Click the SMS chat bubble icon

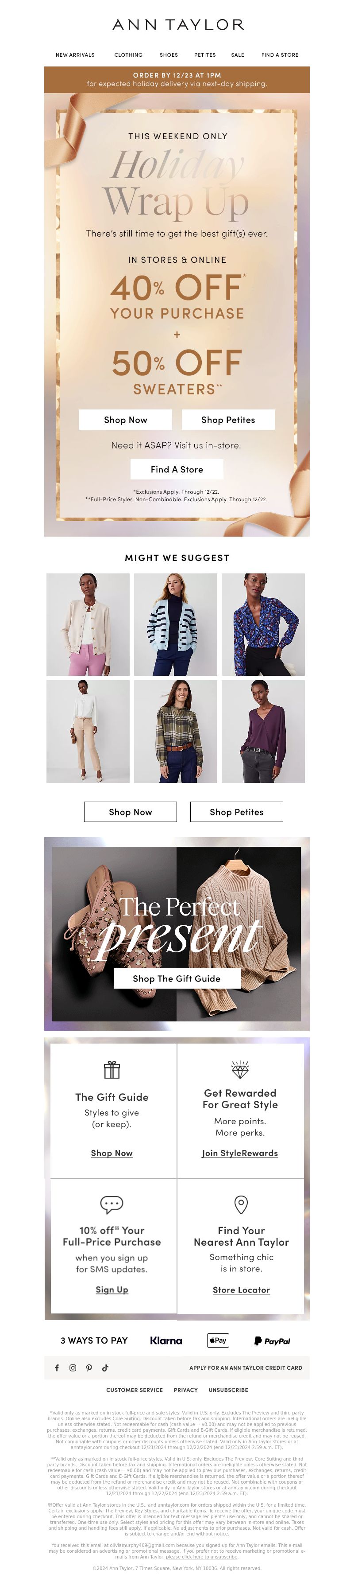pos(112,1204)
